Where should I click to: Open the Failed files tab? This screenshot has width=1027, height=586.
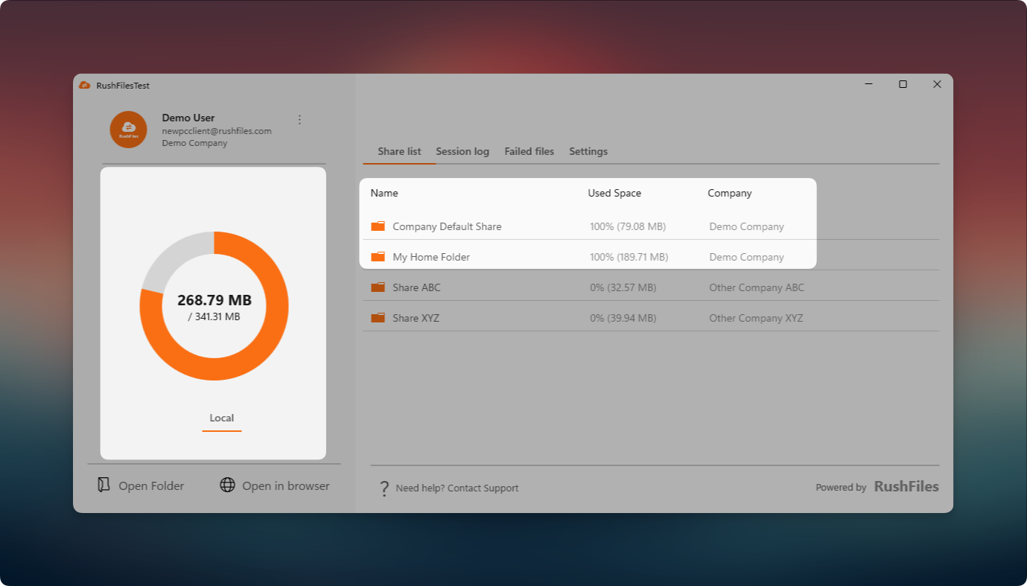[x=530, y=151]
